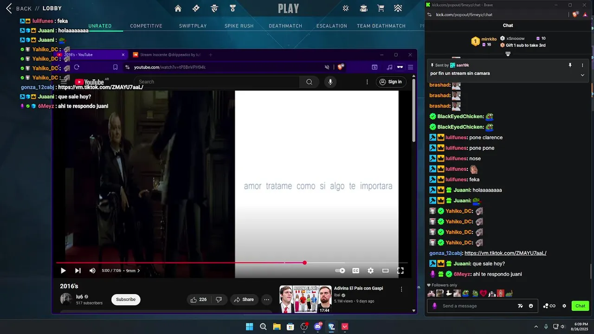Open the Valorant store cart icon
Viewport: 594px width, 334px height.
381,8
